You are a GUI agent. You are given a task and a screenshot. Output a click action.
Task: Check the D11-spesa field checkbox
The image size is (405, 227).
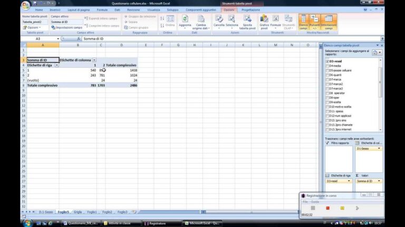327,111
